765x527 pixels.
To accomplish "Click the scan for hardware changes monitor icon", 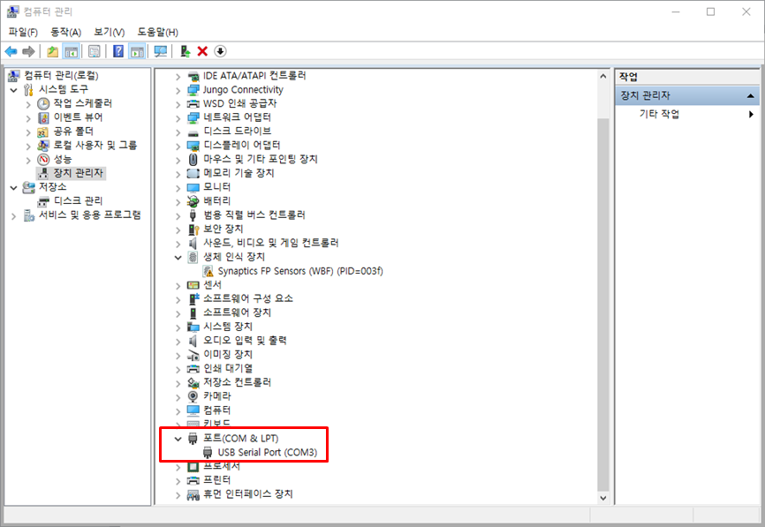I will click(160, 51).
